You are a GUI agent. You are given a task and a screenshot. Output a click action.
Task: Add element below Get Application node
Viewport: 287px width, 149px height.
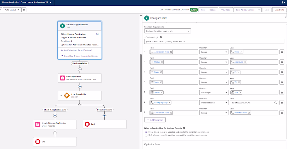[x=80, y=87]
